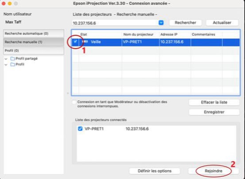Uncheck VP-PRET1 in connected projectors list
The height and width of the screenshot is (179, 245).
click(x=80, y=128)
